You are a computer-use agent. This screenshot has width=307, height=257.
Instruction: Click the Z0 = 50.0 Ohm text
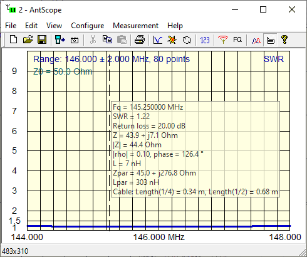[x=63, y=71]
